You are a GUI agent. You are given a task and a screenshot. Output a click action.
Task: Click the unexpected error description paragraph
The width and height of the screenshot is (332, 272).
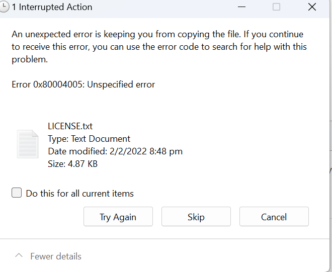point(158,47)
